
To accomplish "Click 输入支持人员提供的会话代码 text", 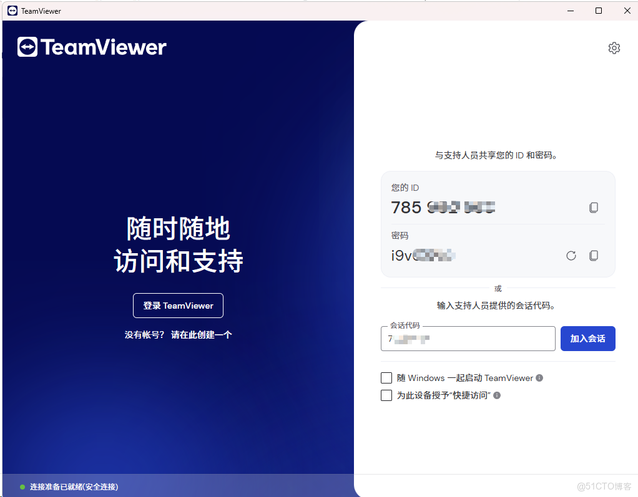I will click(x=496, y=306).
